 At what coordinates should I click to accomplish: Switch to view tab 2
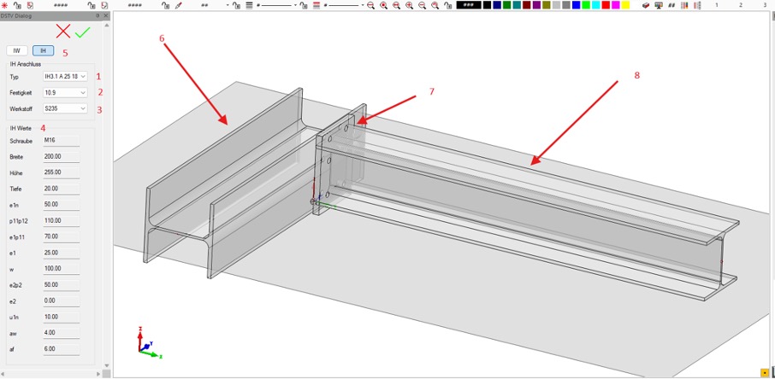pos(741,5)
